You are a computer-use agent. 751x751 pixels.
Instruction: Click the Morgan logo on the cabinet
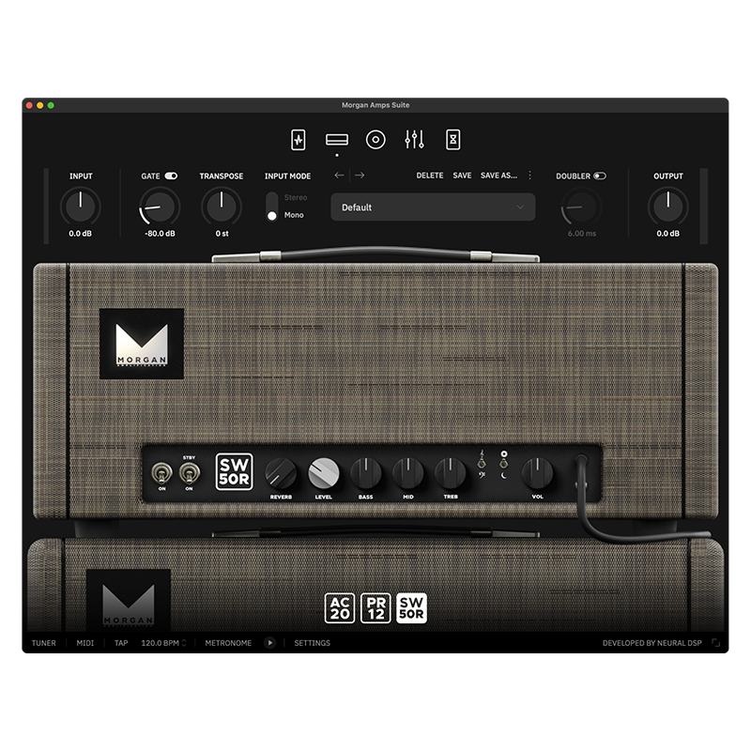(129, 601)
